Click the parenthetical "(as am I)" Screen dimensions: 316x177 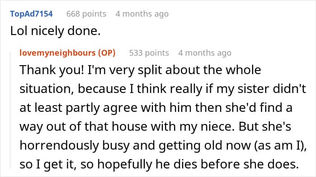279,146
